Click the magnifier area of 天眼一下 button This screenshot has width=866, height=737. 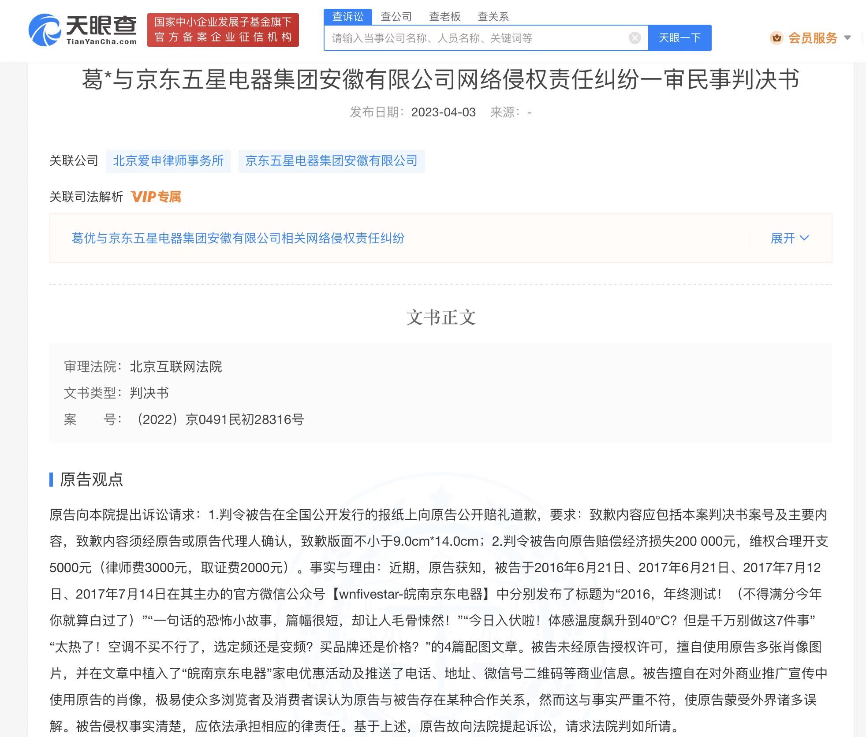click(x=679, y=38)
